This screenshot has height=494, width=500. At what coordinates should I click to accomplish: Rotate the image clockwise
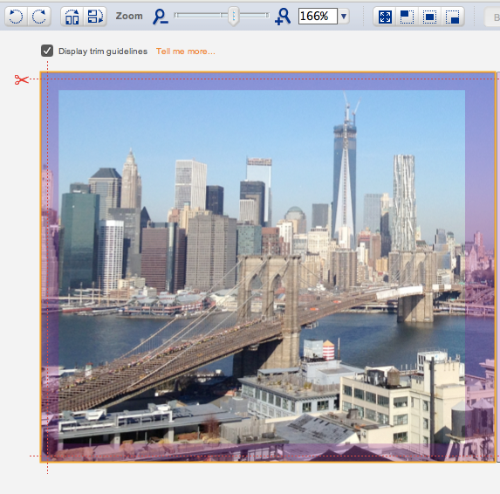pyautogui.click(x=39, y=17)
